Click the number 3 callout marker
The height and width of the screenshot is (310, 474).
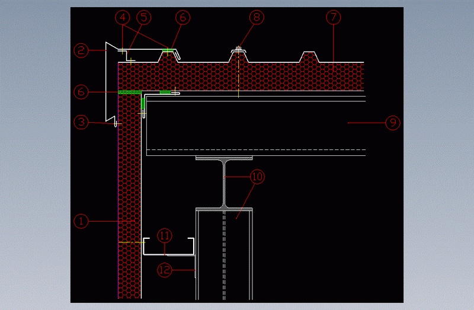(81, 123)
